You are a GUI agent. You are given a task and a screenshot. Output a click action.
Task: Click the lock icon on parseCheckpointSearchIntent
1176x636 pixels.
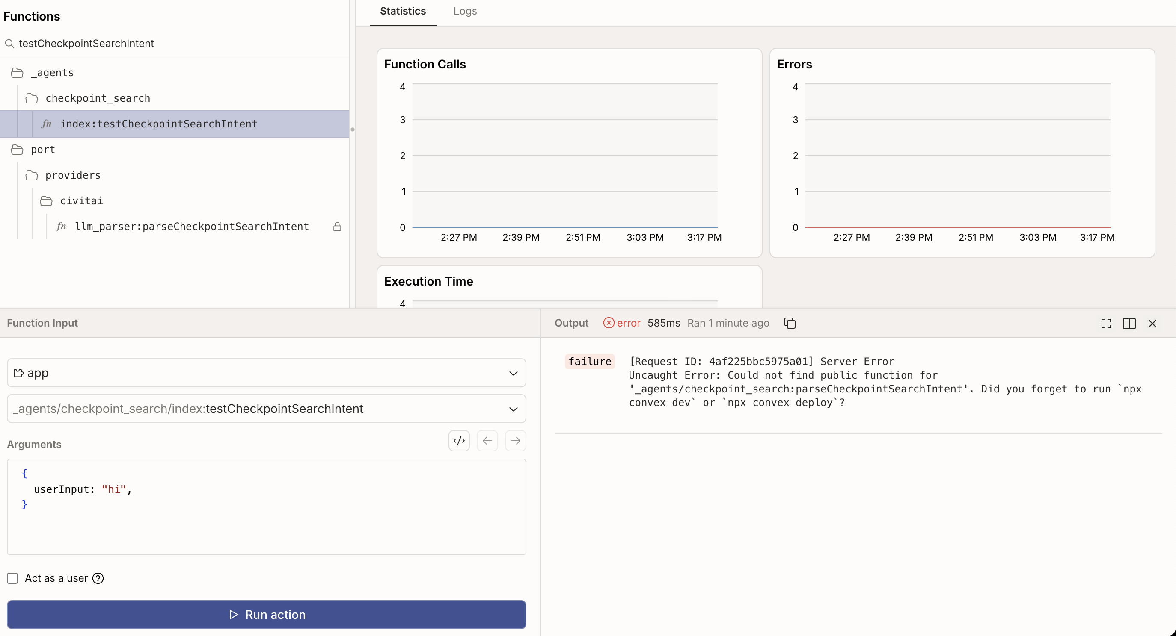coord(337,227)
